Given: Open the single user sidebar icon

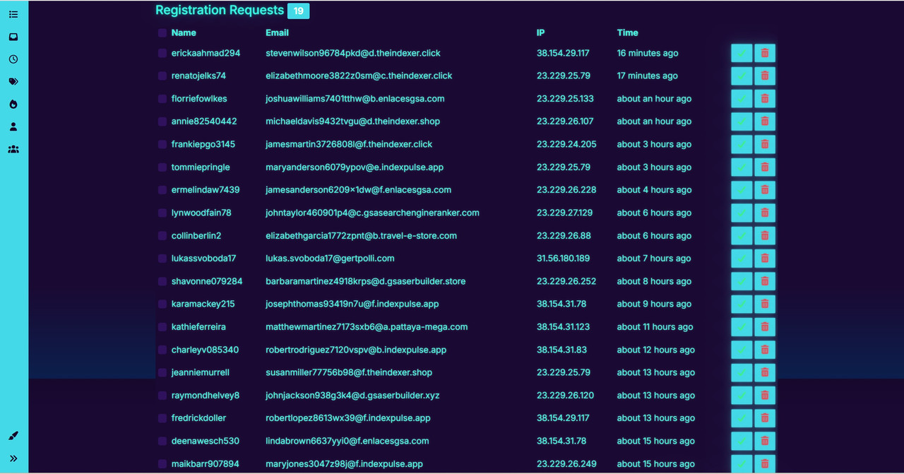Looking at the screenshot, I should (13, 127).
